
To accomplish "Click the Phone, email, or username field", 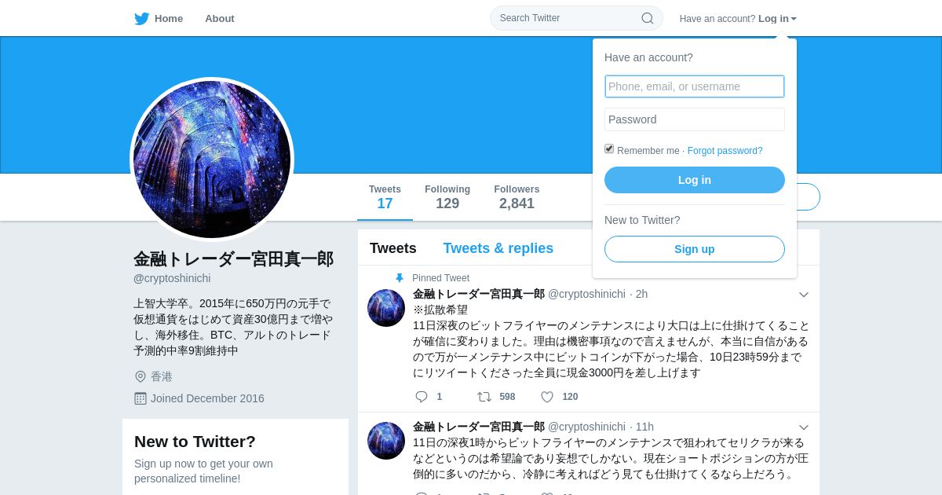I will tap(695, 86).
